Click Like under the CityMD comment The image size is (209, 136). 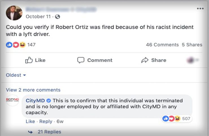(30, 121)
